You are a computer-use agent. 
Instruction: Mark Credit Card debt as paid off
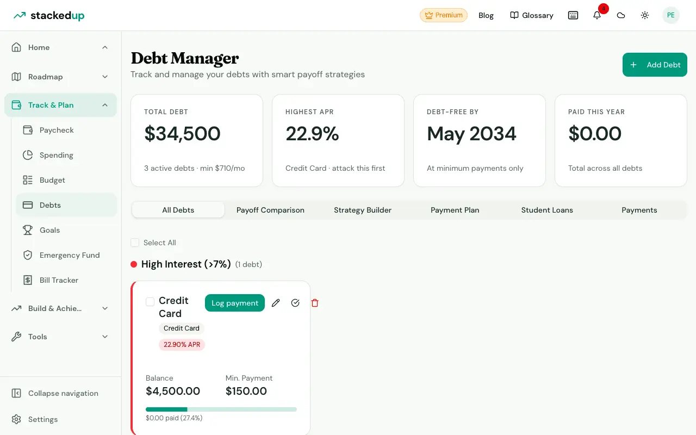(x=295, y=303)
